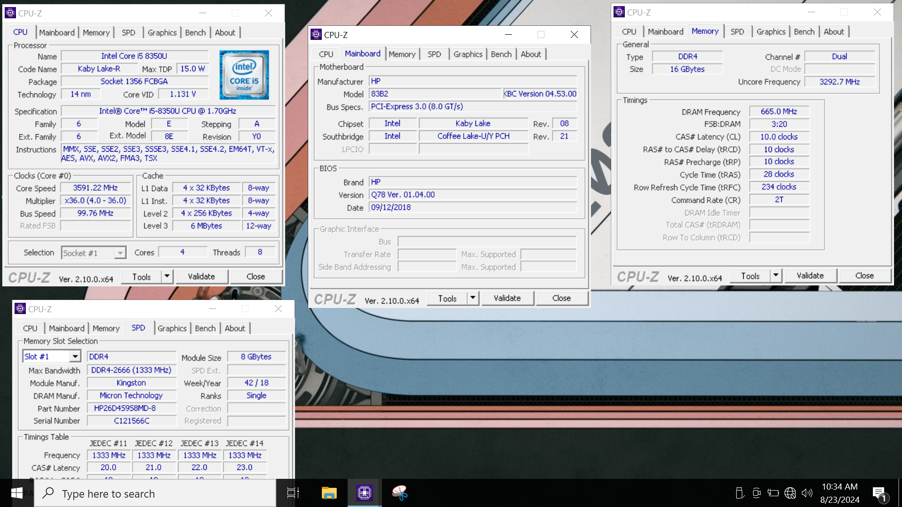902x507 pixels.
Task: Click the Micron Technology DRAM manufacturer field
Action: [132, 396]
